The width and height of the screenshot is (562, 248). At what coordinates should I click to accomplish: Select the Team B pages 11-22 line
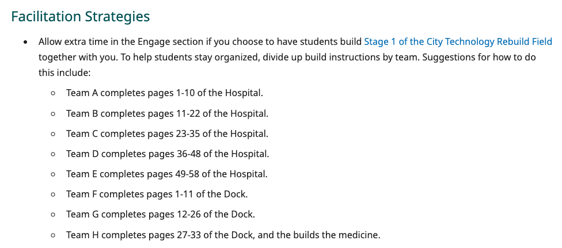click(x=167, y=113)
